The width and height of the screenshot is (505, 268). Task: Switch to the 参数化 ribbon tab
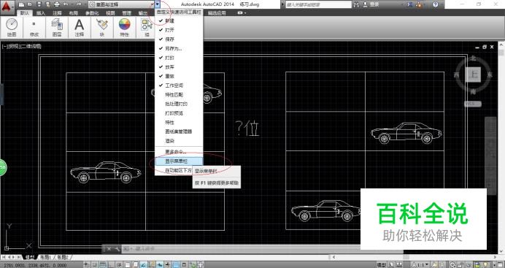pyautogui.click(x=92, y=13)
